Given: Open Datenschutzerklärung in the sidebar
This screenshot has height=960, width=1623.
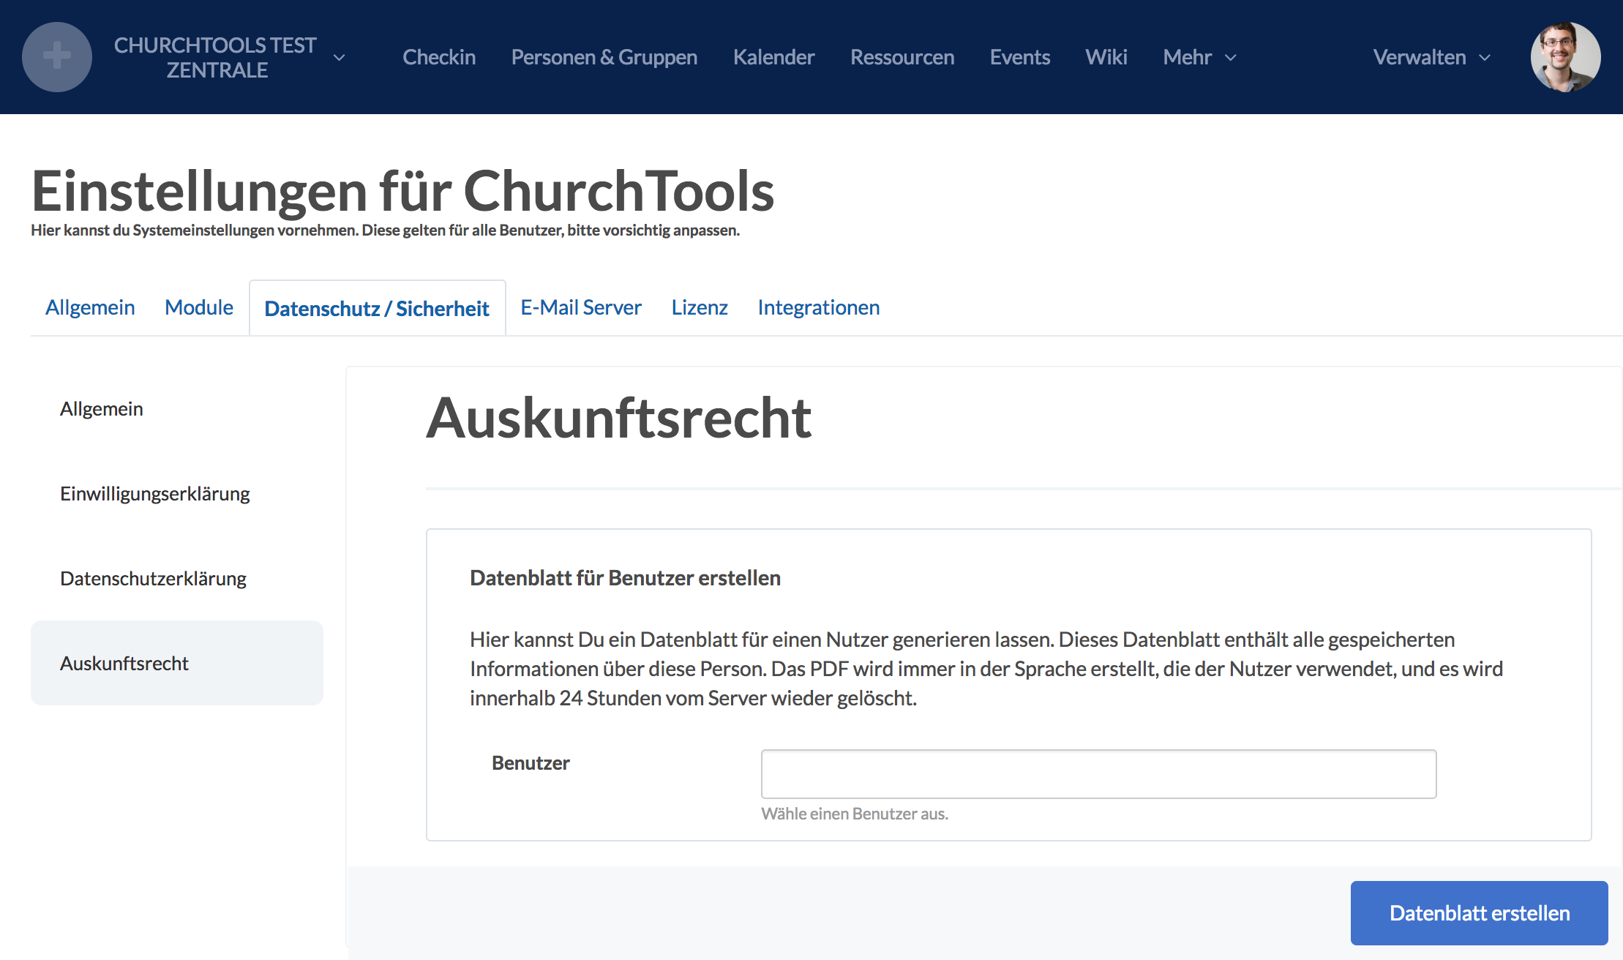Looking at the screenshot, I should coord(177,578).
